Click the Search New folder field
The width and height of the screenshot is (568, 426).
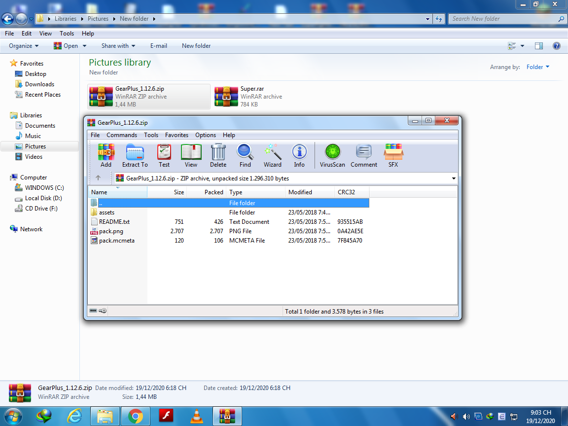[503, 19]
